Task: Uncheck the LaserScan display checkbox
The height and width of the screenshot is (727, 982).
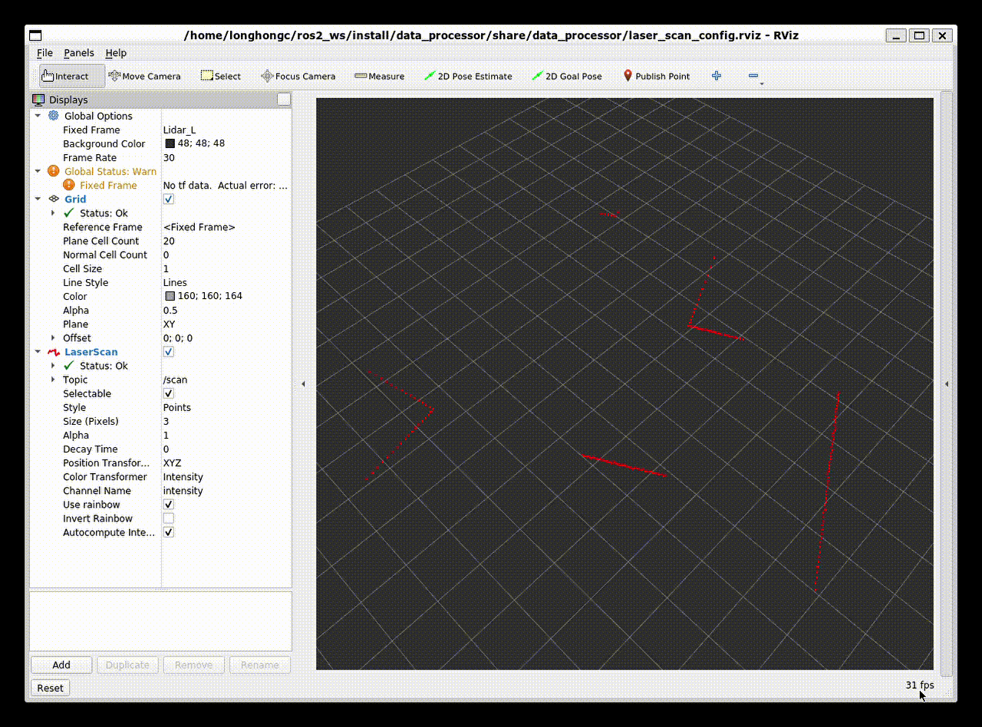Action: (x=169, y=352)
